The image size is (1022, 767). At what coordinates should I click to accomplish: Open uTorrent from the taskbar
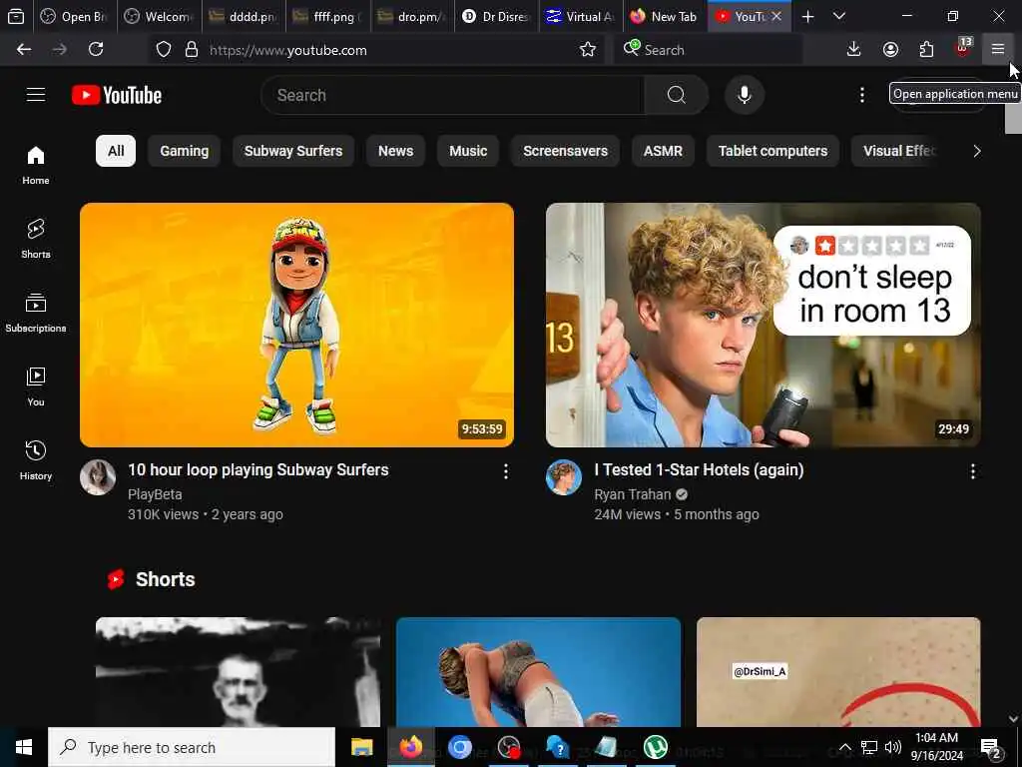(656, 747)
